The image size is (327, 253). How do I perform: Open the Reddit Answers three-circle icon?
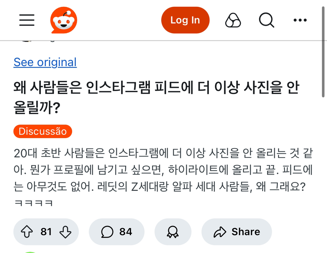click(x=233, y=20)
